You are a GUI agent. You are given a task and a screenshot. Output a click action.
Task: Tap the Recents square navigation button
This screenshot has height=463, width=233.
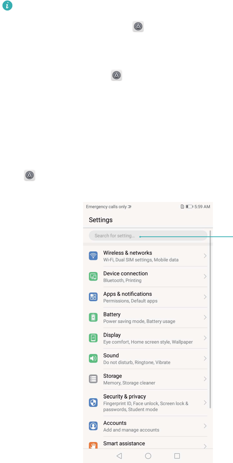177,456
